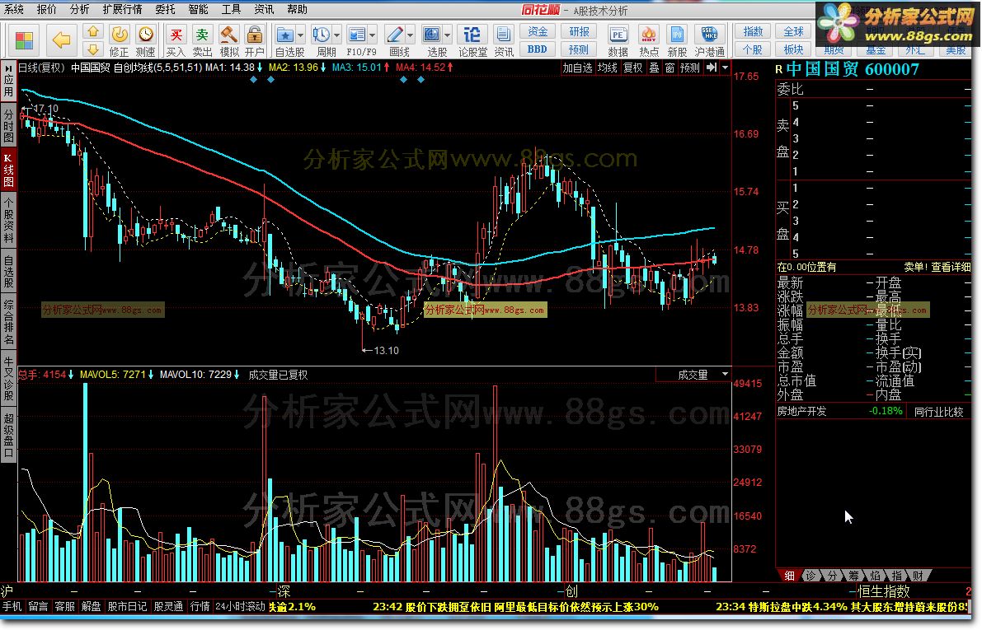Click the 同行业比较 link
This screenshot has width=982, height=630.
(x=938, y=412)
